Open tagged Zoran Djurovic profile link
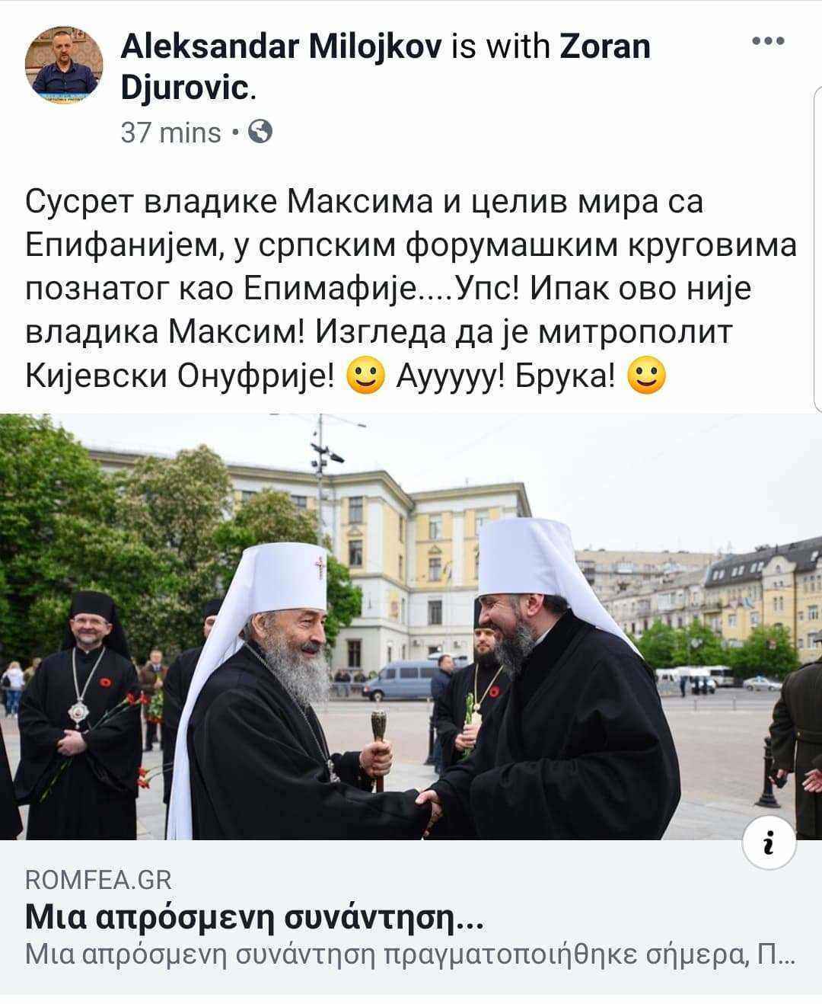Viewport: 822px width, 1004px height. [385, 68]
